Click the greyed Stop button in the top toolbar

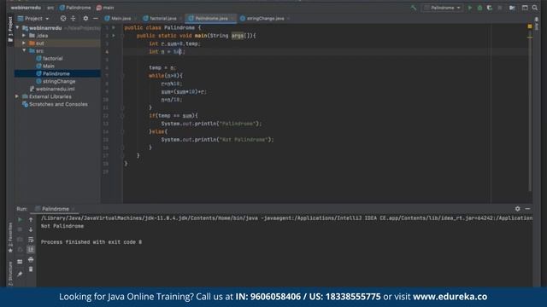[500, 8]
